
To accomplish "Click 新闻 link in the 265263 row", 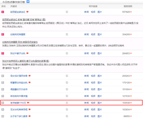I will click(87, 76).
